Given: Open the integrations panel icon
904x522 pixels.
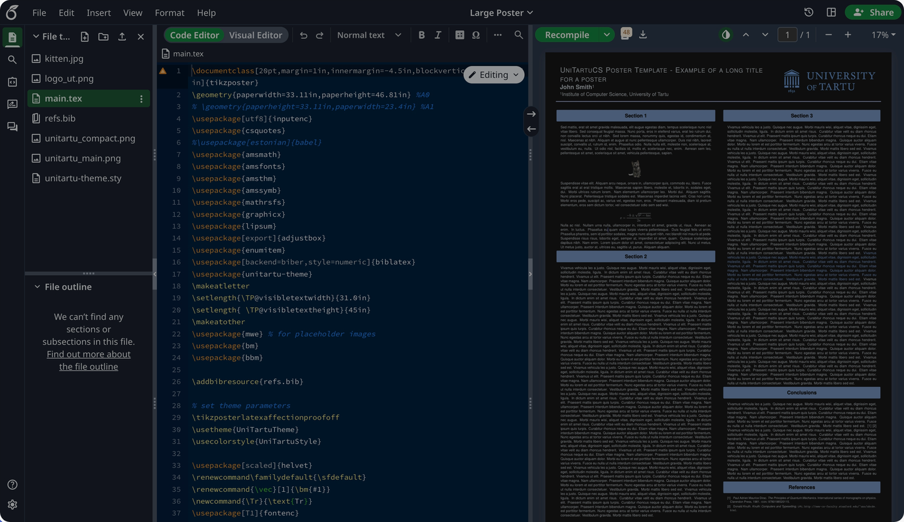Looking at the screenshot, I should 12,82.
